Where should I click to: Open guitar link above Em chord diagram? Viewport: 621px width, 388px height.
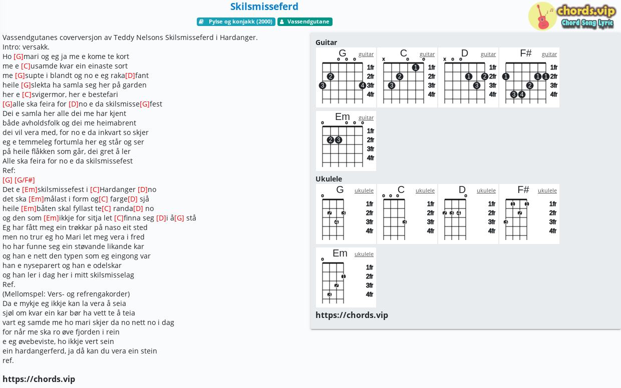(x=366, y=117)
